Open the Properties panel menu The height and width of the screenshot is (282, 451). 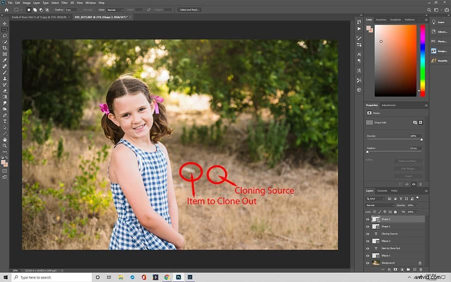click(426, 105)
